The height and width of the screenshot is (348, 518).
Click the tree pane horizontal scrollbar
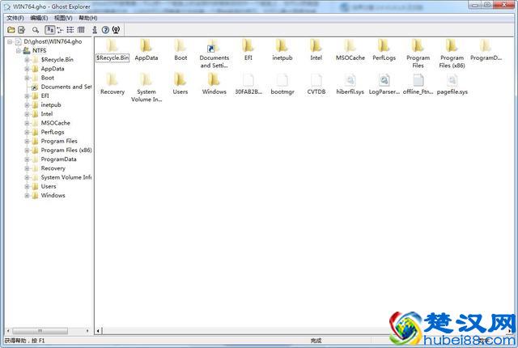(49, 331)
